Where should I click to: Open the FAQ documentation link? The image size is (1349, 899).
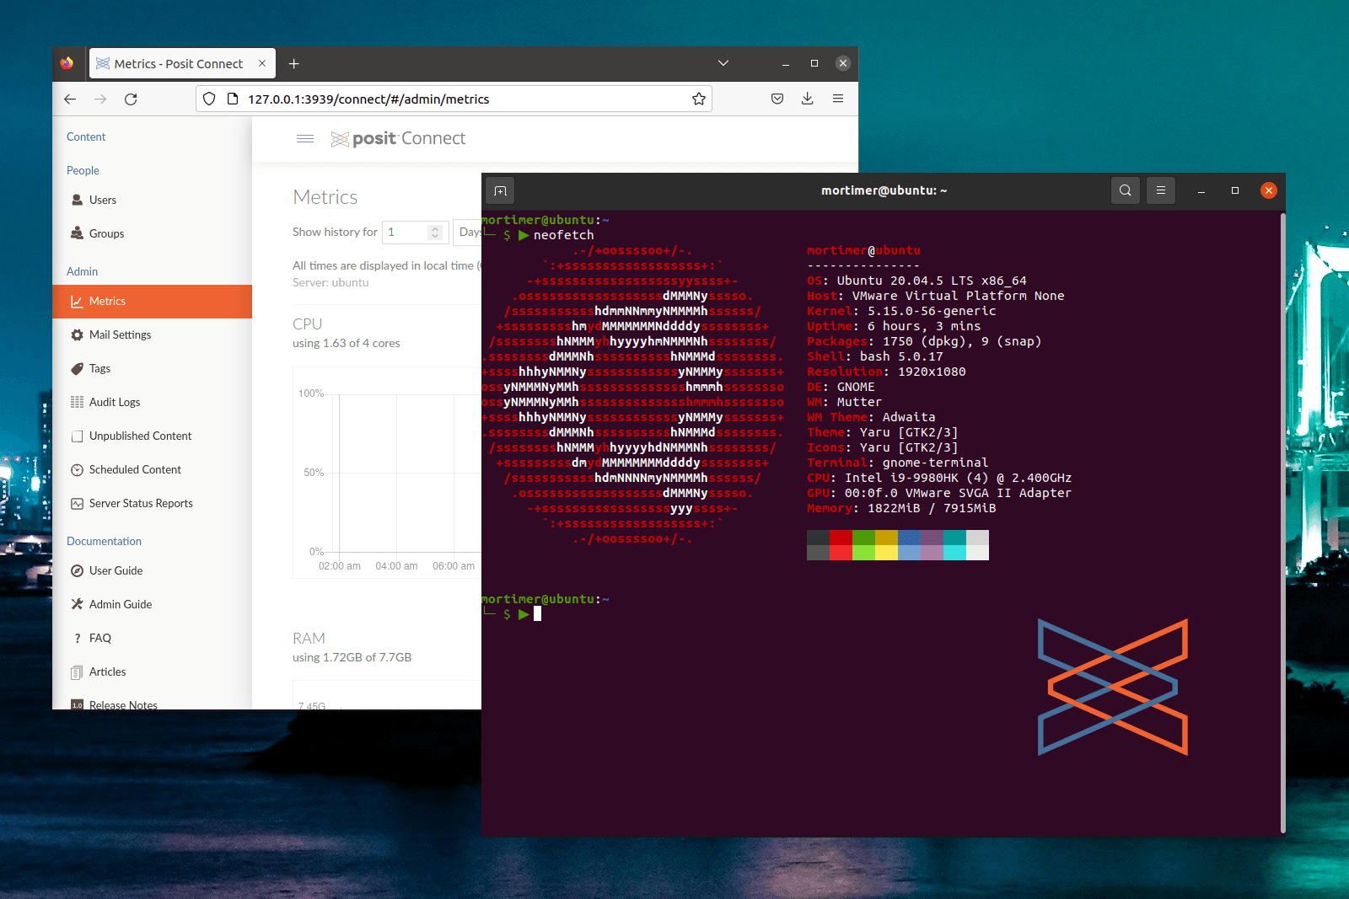(99, 638)
